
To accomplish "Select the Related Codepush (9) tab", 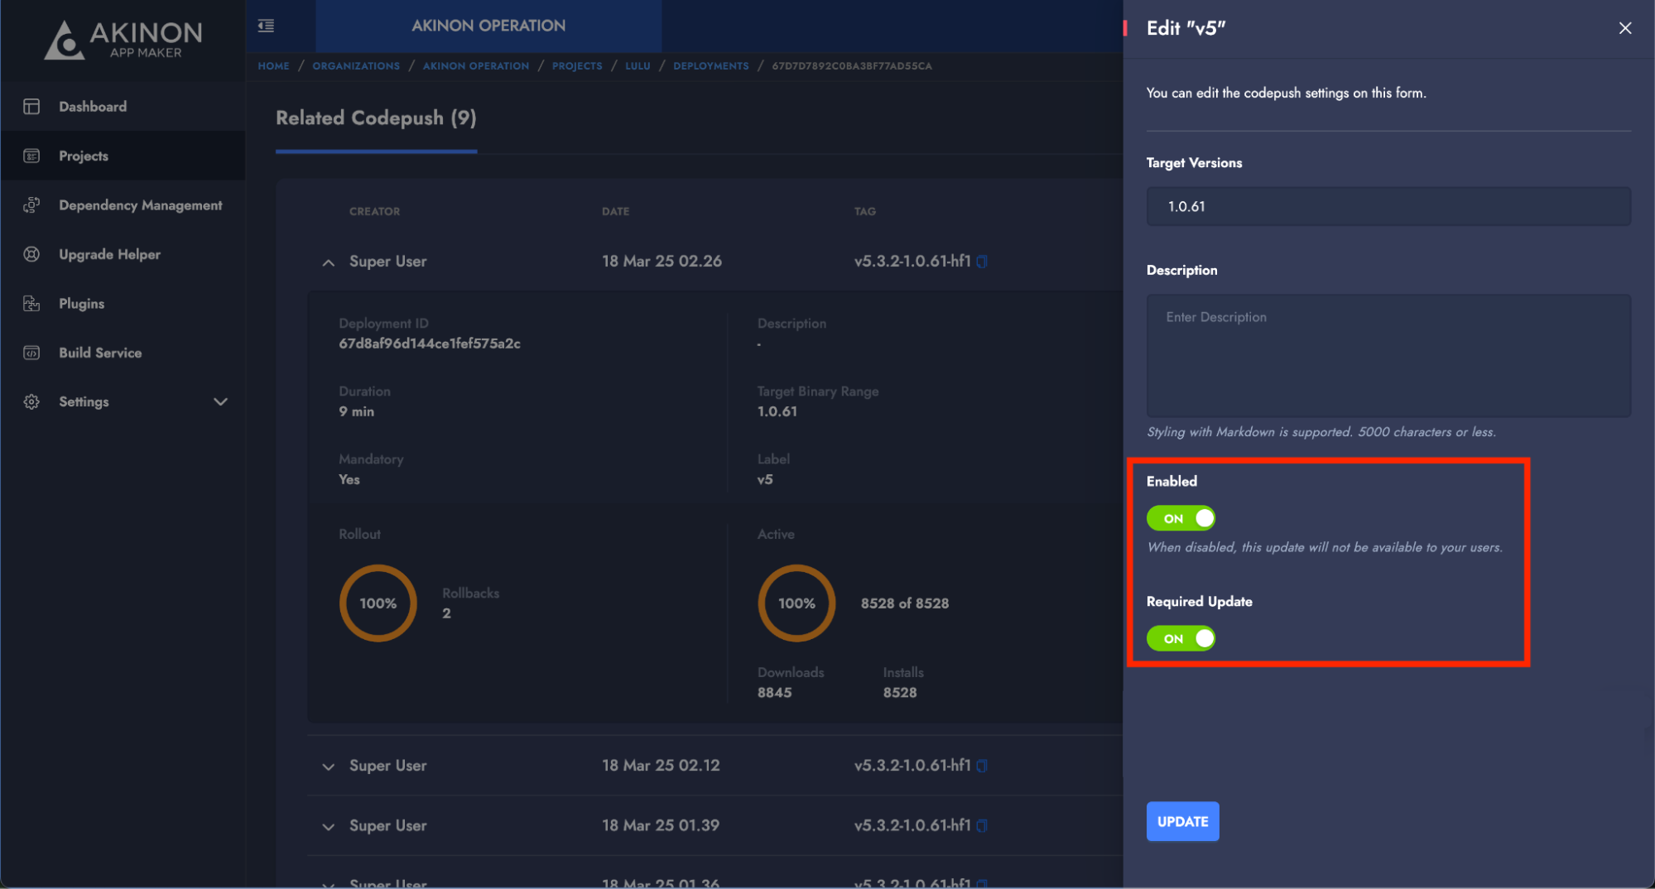I will point(376,118).
